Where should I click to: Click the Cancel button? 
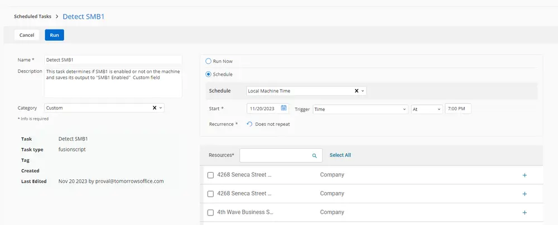pos(27,35)
